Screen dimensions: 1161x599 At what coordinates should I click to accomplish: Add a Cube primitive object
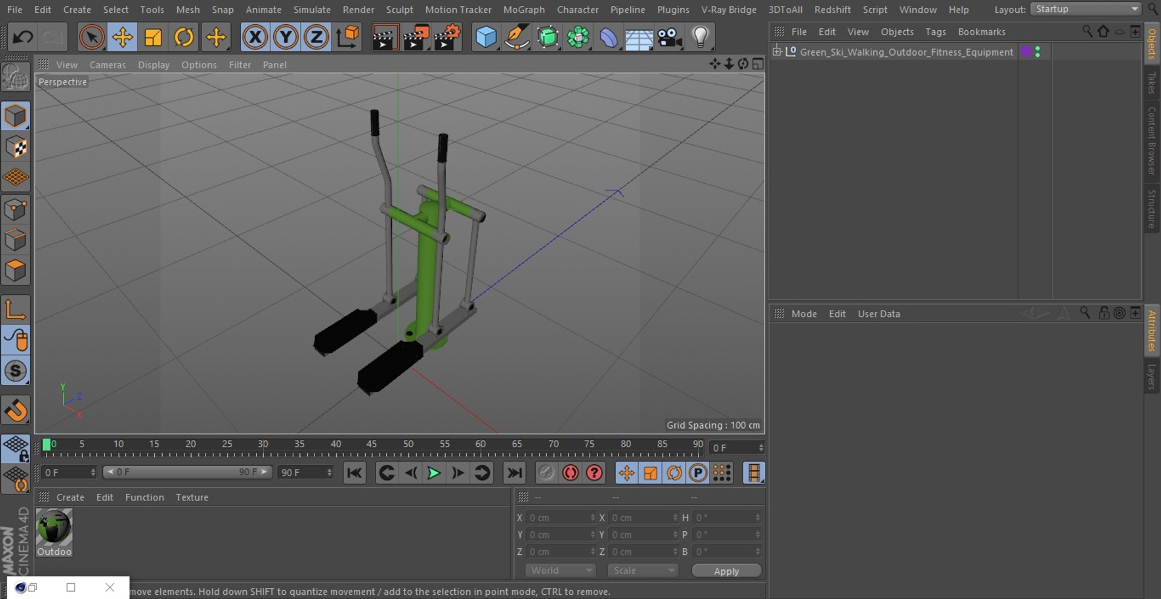[x=486, y=37]
